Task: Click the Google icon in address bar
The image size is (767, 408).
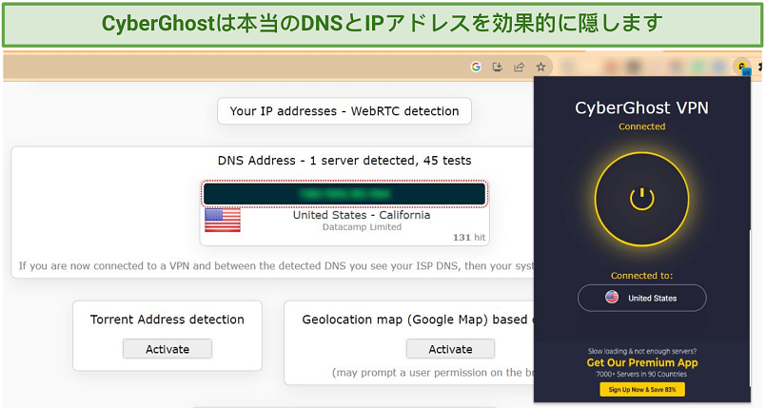Action: pyautogui.click(x=476, y=67)
